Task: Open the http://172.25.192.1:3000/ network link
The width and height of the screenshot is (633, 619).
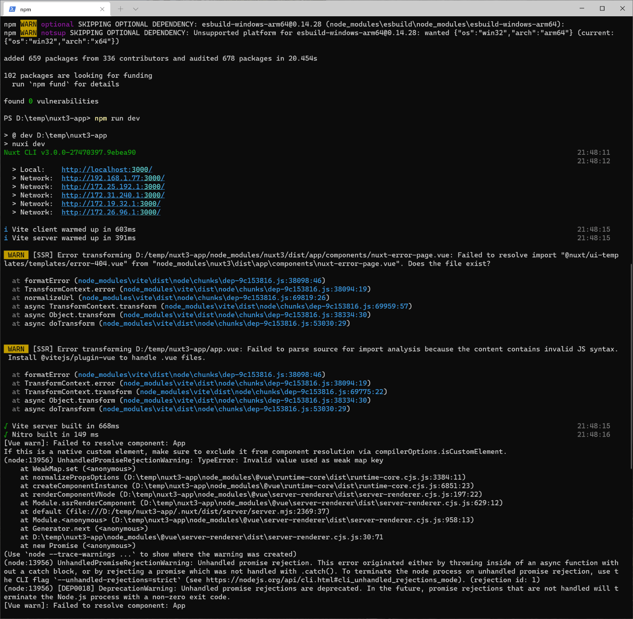Action: pos(113,187)
